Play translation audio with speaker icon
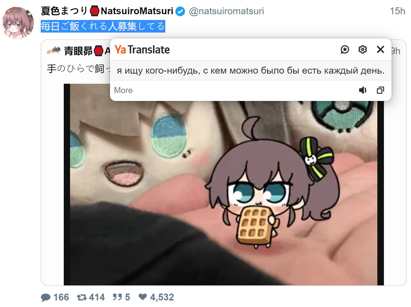The height and width of the screenshot is (307, 411). coord(363,90)
